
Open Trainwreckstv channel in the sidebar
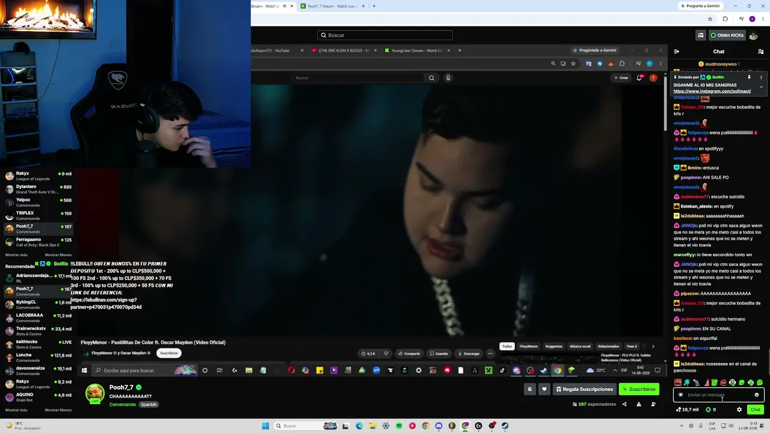(x=37, y=331)
